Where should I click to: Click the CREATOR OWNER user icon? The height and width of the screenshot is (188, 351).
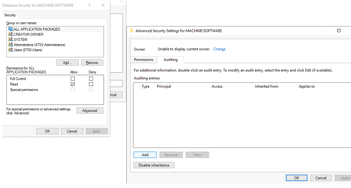[10, 34]
